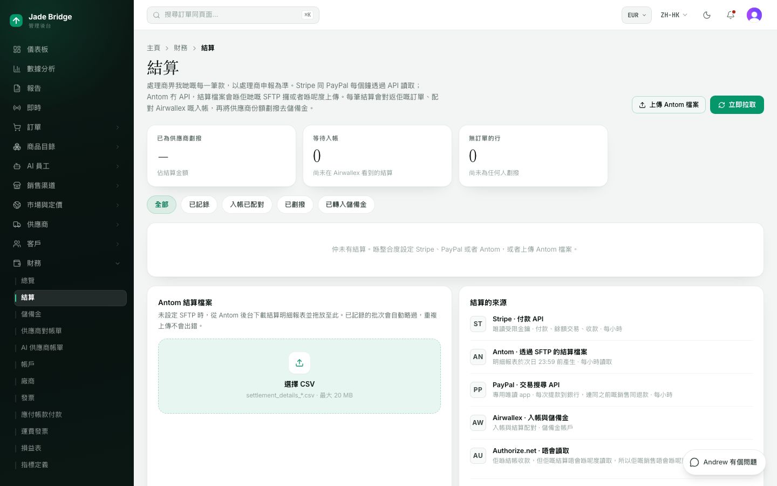The image size is (777, 486).
Task: Click the 立即拉取 button
Action: pos(737,105)
